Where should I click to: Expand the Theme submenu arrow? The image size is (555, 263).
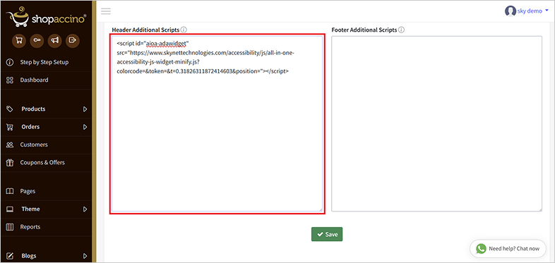pos(85,209)
